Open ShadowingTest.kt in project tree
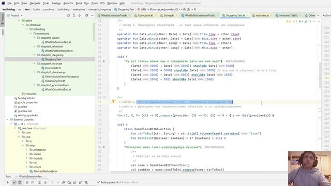This screenshot has height=186, width=331. [x=55, y=81]
